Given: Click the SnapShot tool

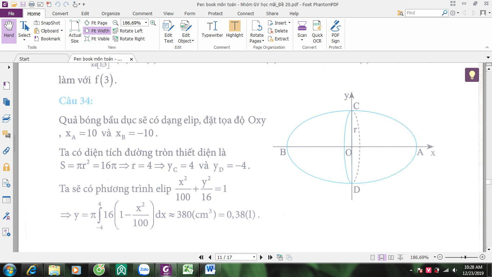Looking at the screenshot, I should point(47,23).
